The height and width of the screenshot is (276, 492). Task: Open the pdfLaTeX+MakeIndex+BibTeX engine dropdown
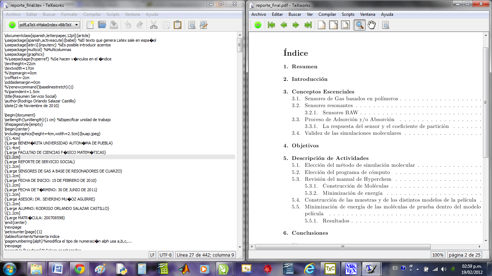(49, 25)
